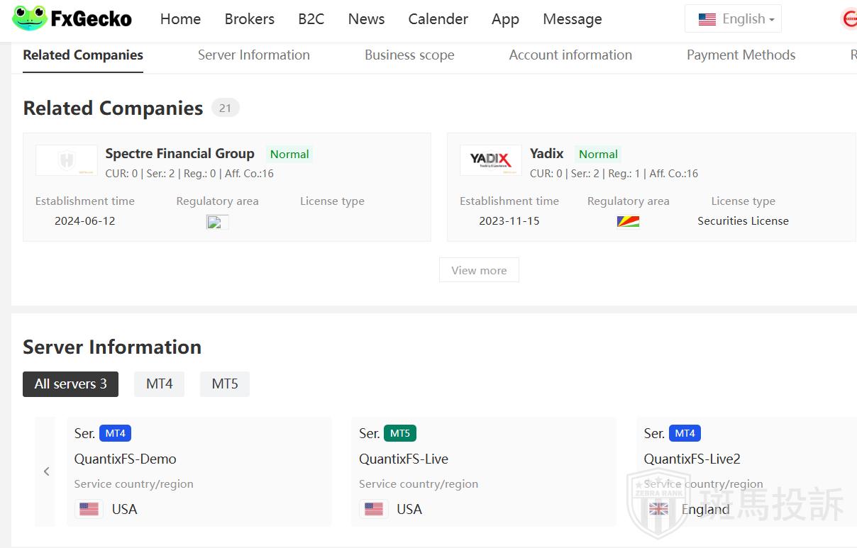The image size is (857, 548).
Task: Filter servers by MT4
Action: point(159,384)
